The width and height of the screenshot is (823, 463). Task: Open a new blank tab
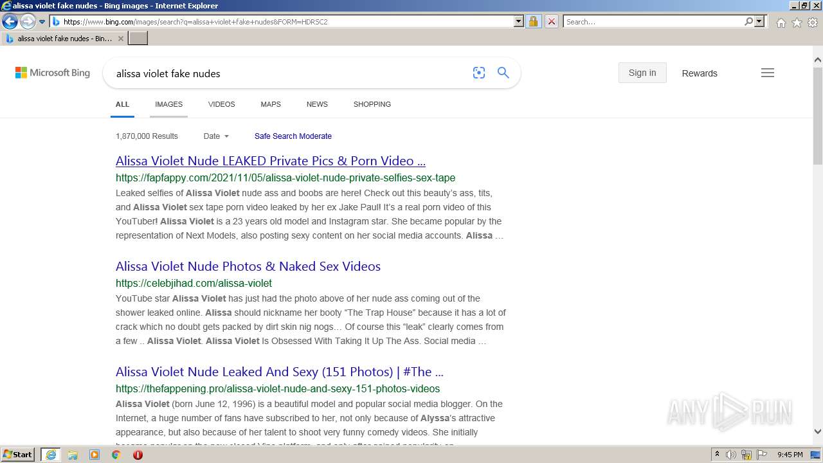click(x=138, y=39)
